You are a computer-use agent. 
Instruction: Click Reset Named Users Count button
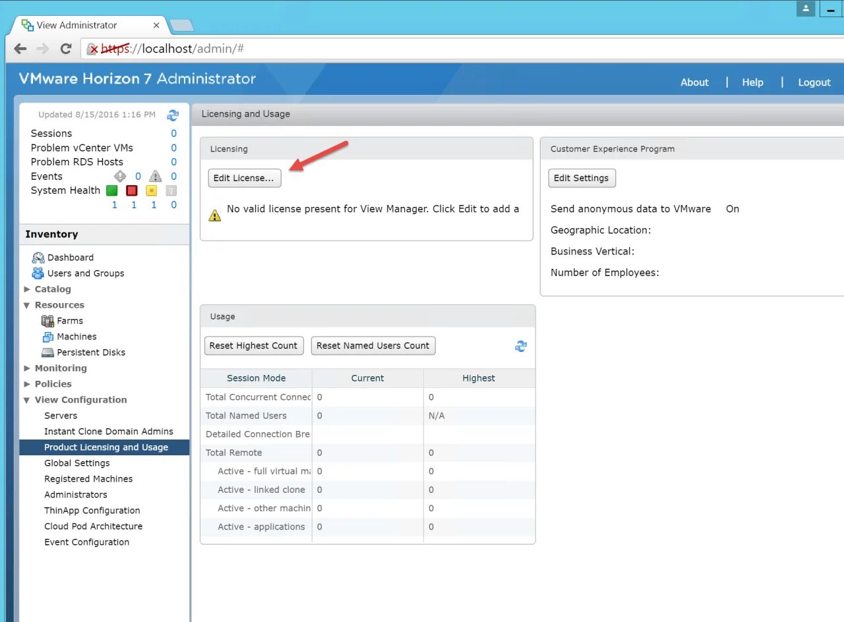tap(373, 346)
